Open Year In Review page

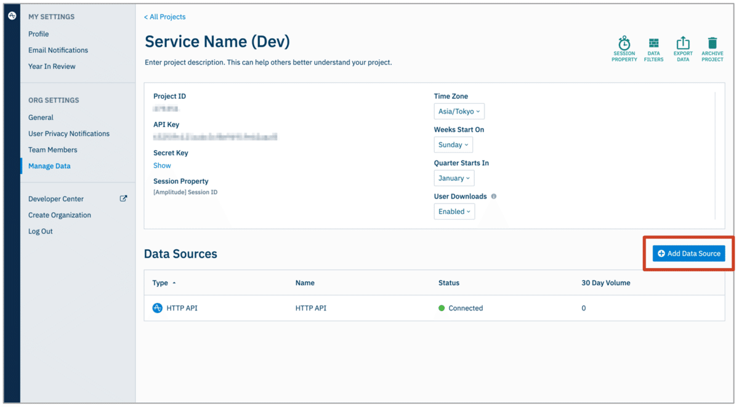(52, 66)
